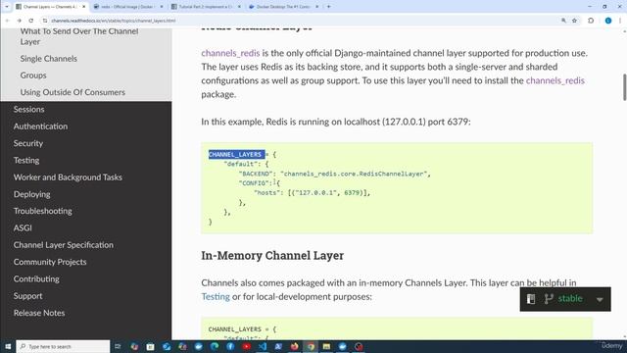The image size is (627, 353).
Task: Open the Release Notes page
Action: point(39,313)
